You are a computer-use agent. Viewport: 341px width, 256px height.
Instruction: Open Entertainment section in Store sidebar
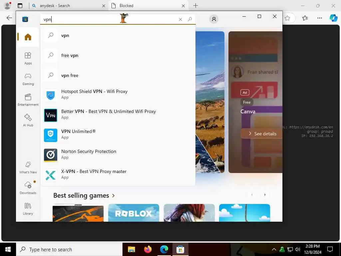(x=28, y=100)
